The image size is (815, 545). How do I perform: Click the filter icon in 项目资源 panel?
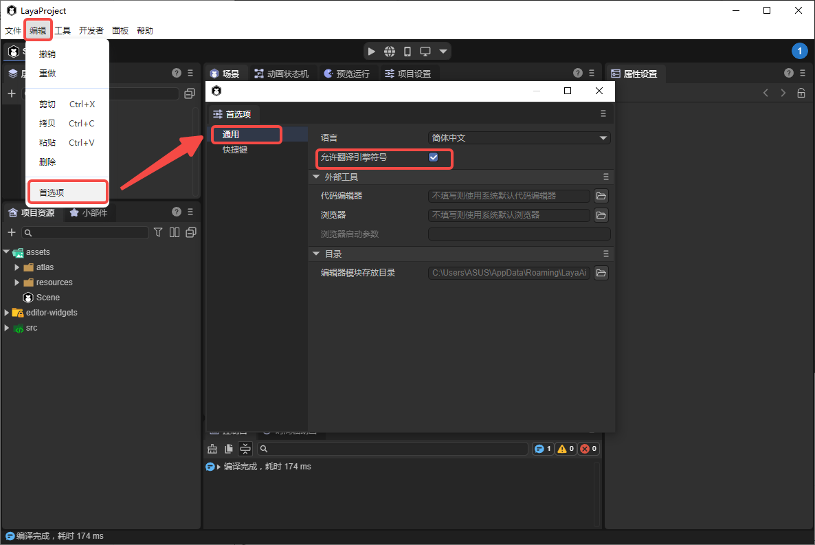tap(158, 232)
